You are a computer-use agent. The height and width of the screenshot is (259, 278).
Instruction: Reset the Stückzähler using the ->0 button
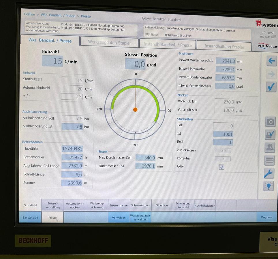tap(223, 151)
